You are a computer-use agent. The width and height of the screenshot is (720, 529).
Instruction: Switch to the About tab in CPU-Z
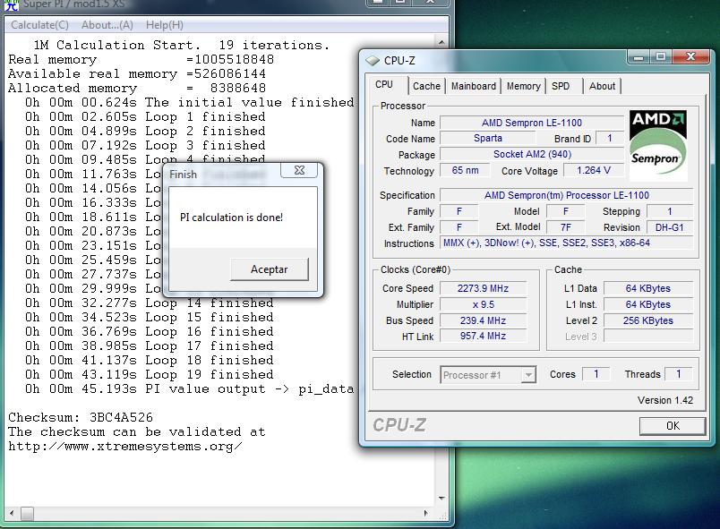(602, 86)
